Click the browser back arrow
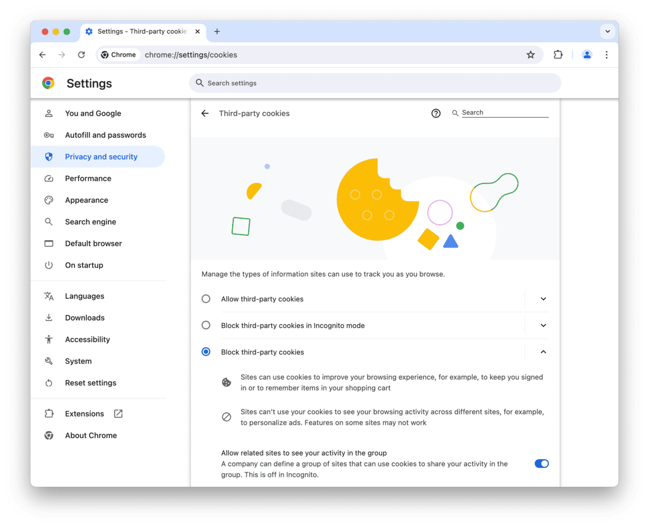The width and height of the screenshot is (649, 527). tap(43, 55)
